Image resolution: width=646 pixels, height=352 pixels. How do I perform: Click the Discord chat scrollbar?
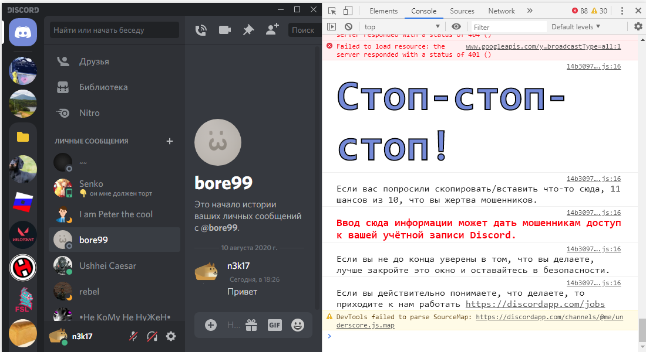point(317,177)
